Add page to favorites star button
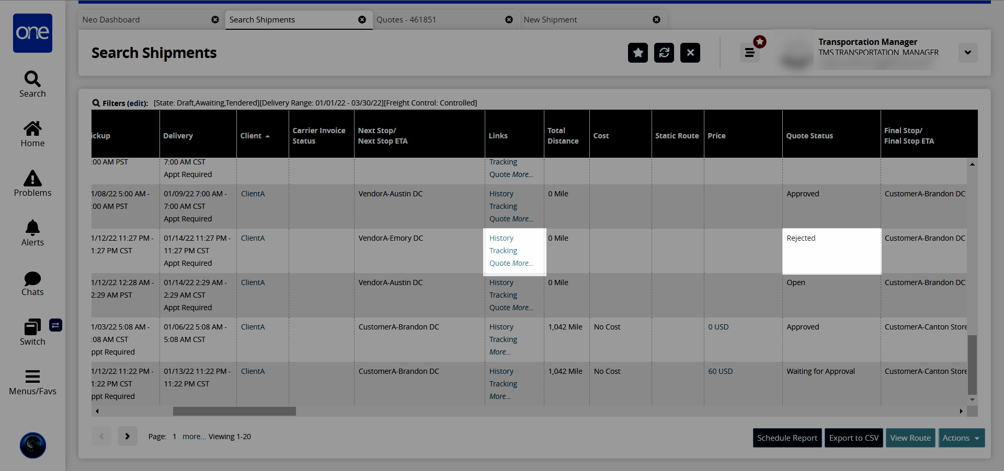This screenshot has width=1004, height=471. (637, 53)
